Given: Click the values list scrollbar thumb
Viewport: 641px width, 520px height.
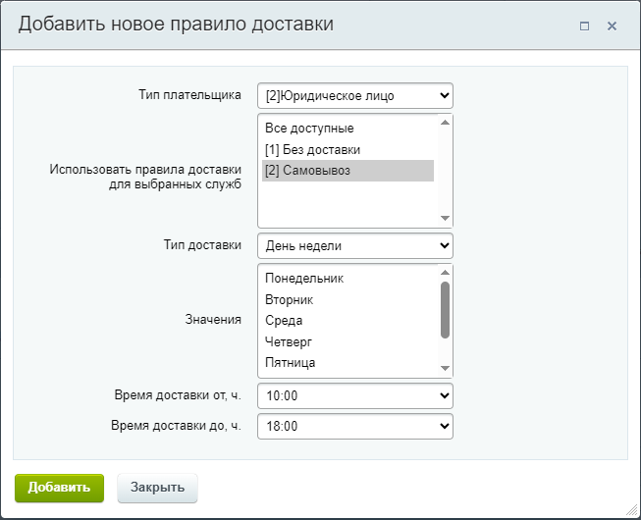Looking at the screenshot, I should tap(445, 310).
